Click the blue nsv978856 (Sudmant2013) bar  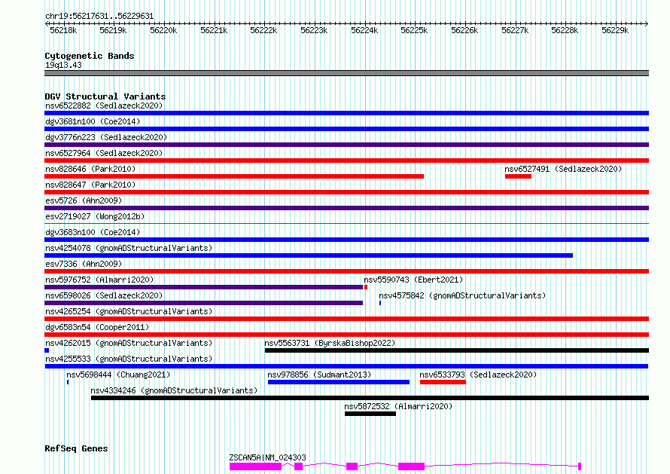(x=339, y=382)
